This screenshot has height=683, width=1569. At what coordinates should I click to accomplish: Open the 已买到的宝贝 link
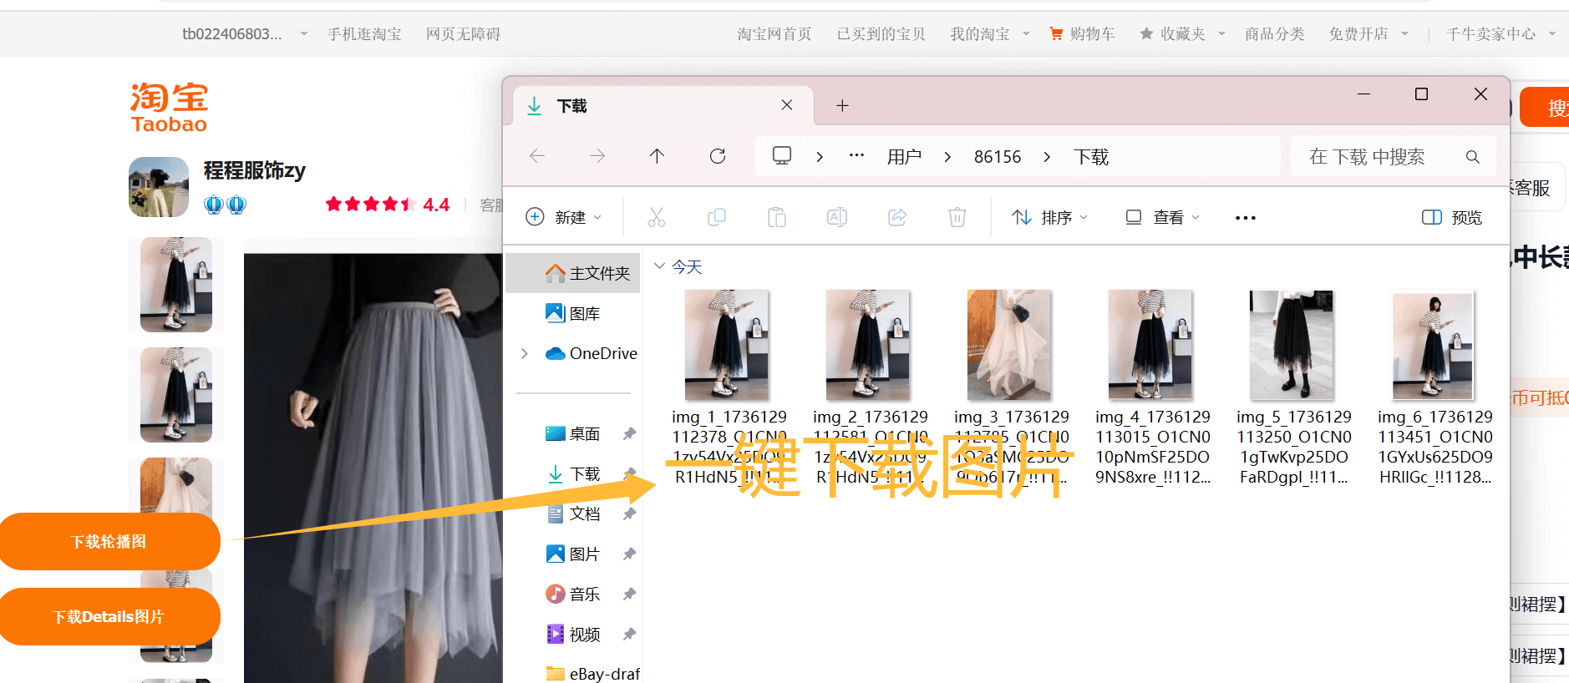(881, 33)
